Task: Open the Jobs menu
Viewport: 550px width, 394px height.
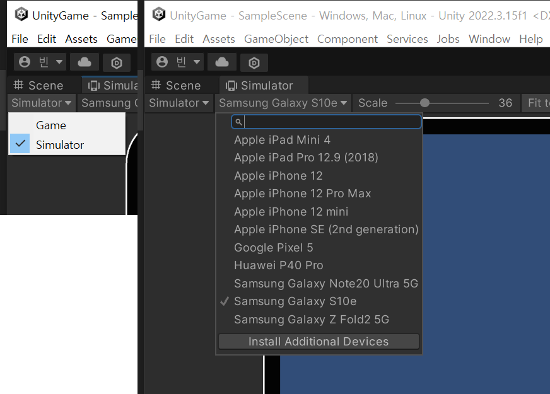Action: (x=448, y=39)
